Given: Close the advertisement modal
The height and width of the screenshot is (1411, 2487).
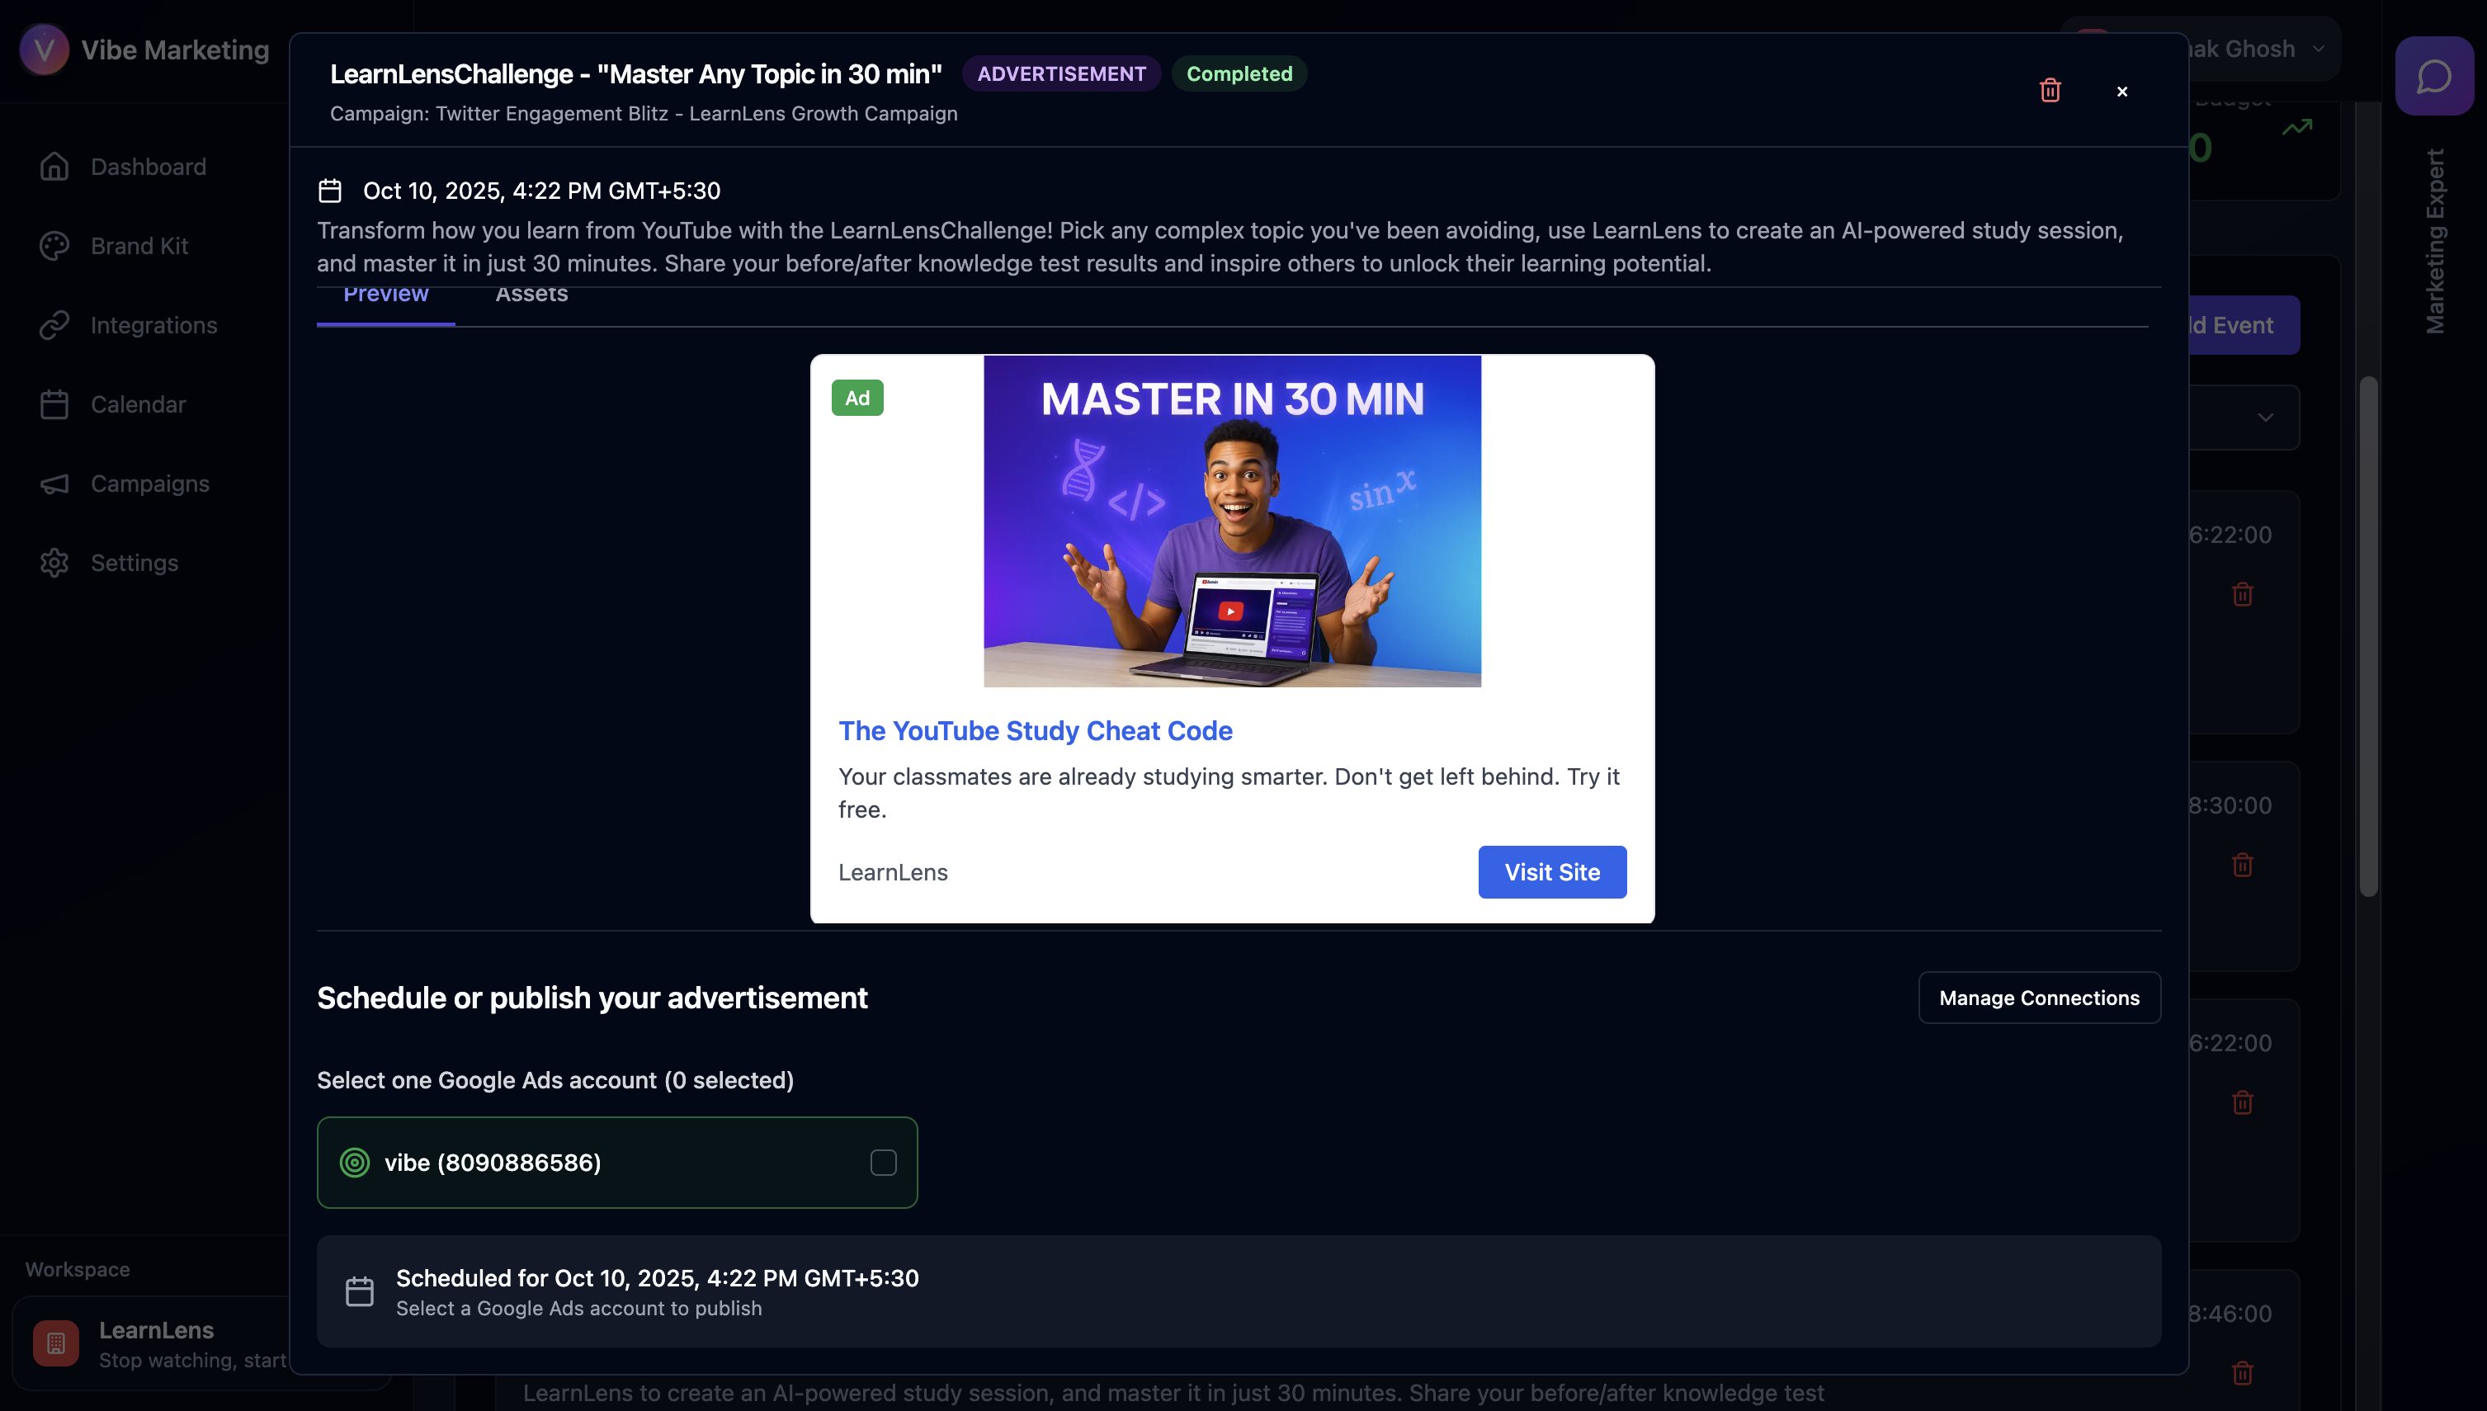Looking at the screenshot, I should 2121,91.
